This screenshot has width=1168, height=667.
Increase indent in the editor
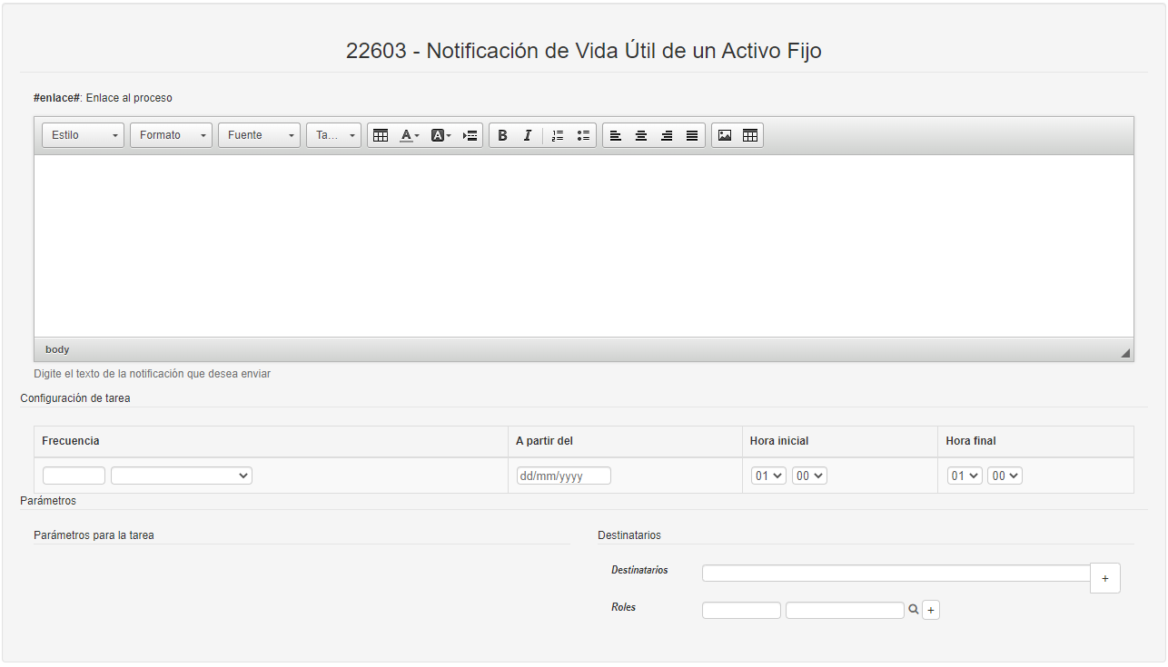[x=470, y=135]
